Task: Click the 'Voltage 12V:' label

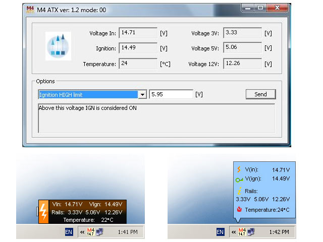Action: pos(203,64)
